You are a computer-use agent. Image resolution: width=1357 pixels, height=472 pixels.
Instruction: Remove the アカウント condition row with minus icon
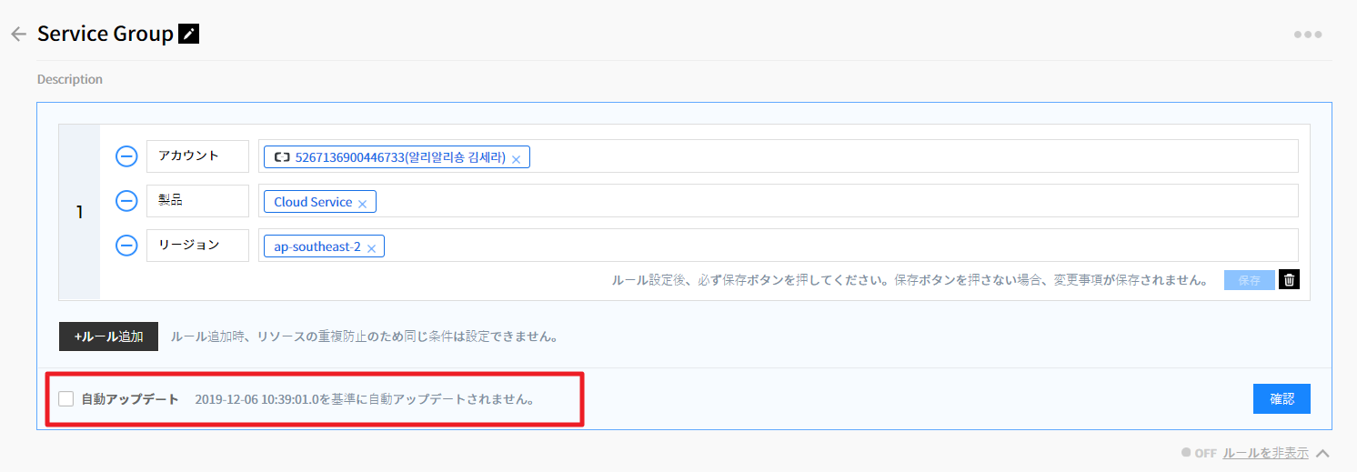(x=126, y=157)
